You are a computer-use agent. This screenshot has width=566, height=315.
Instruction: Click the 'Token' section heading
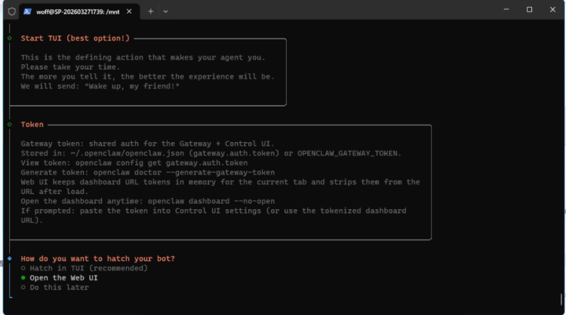pos(32,125)
